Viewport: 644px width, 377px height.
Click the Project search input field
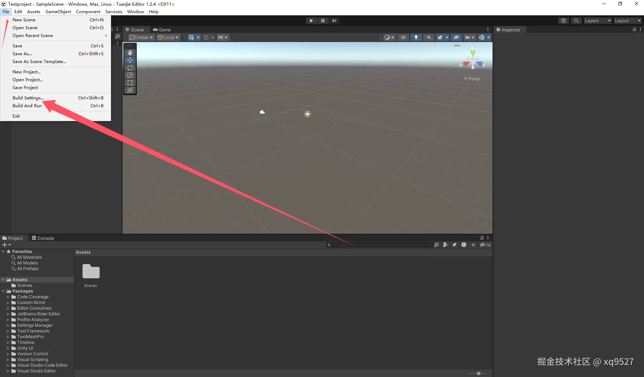[x=380, y=245]
